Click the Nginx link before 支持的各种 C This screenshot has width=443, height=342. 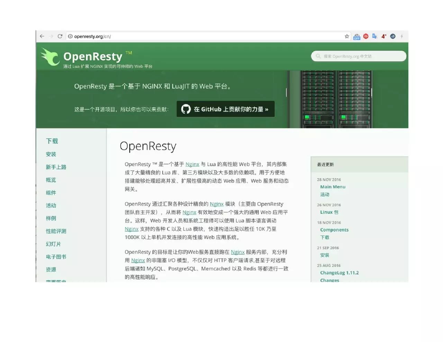[132, 229]
